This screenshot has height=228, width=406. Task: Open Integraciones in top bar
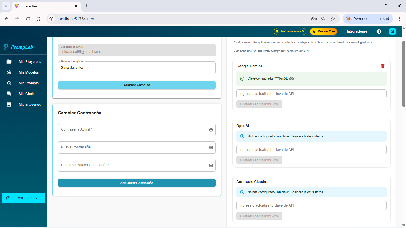tap(357, 31)
